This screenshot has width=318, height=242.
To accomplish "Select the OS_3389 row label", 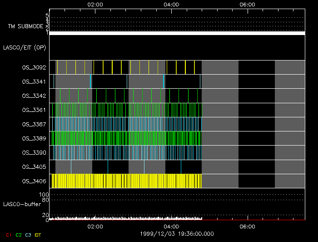I will click(34, 138).
